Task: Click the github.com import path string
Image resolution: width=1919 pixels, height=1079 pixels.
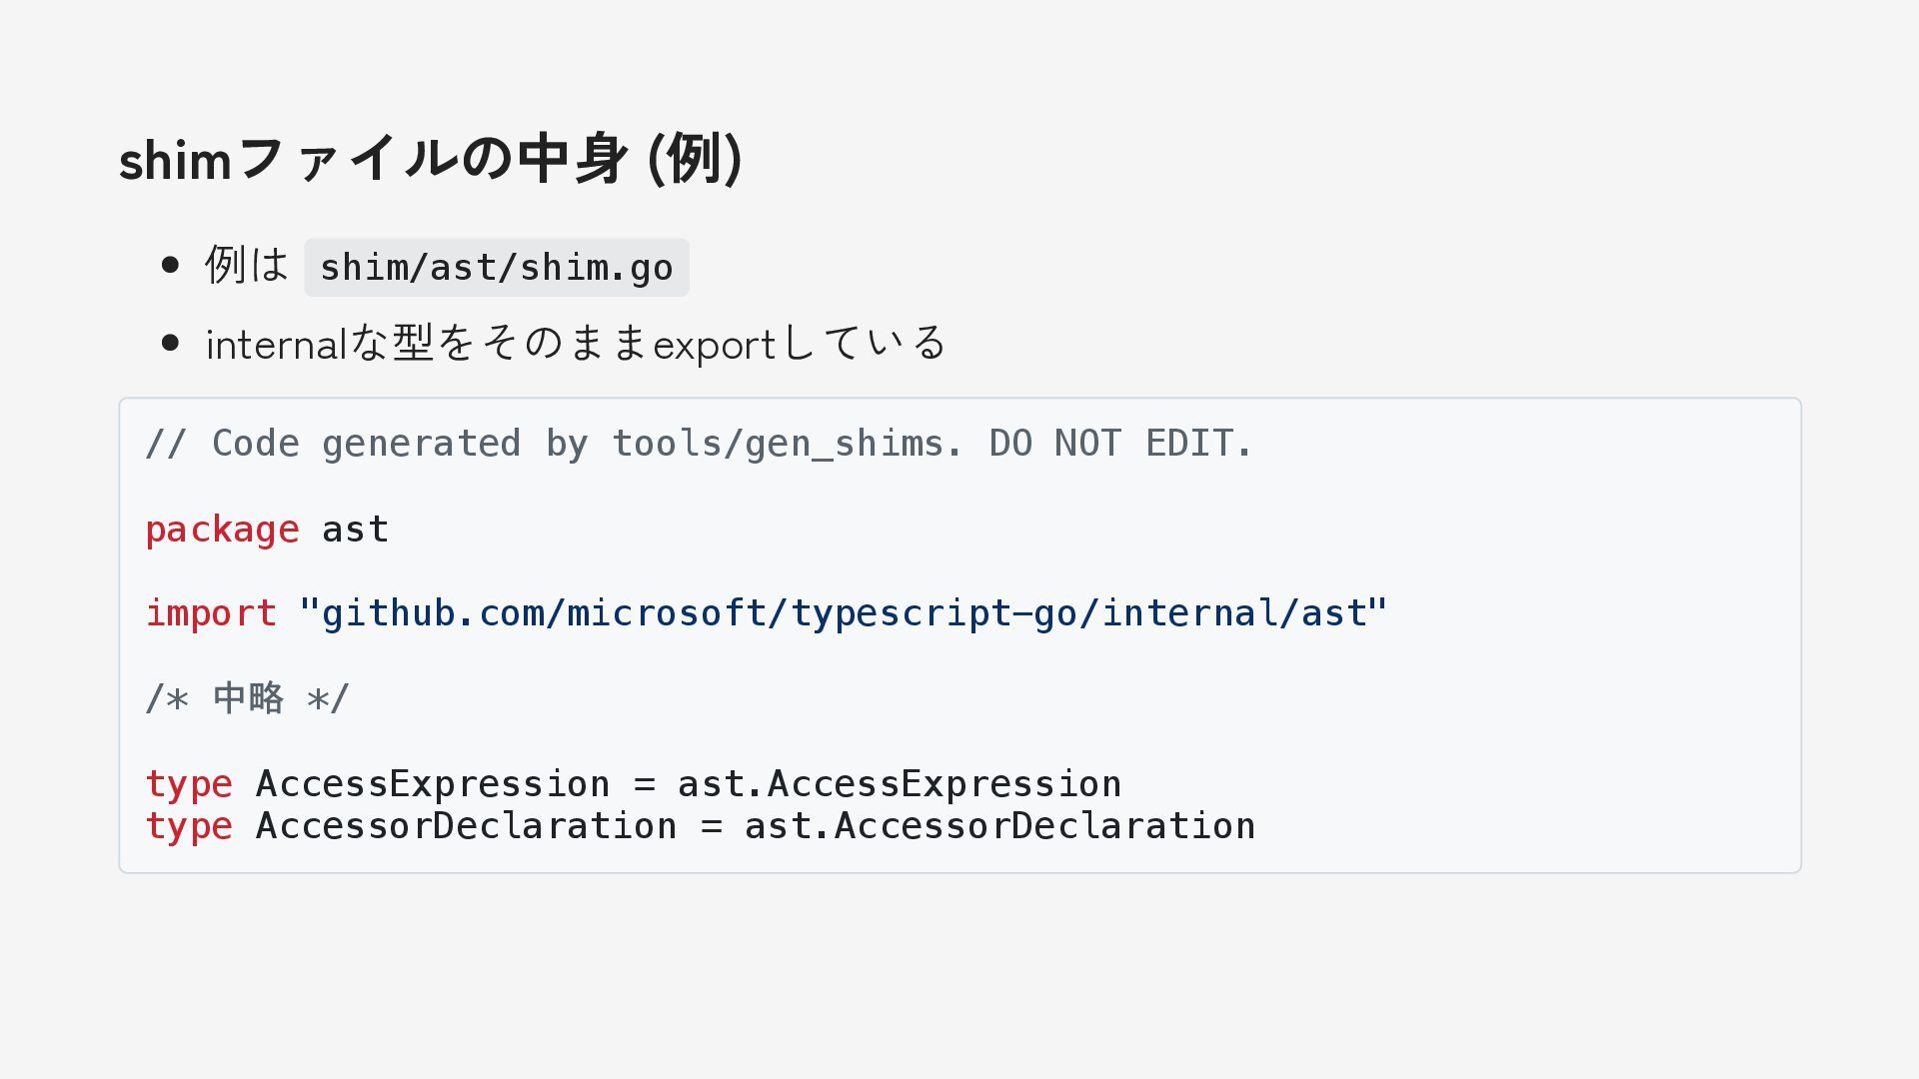Action: [844, 613]
